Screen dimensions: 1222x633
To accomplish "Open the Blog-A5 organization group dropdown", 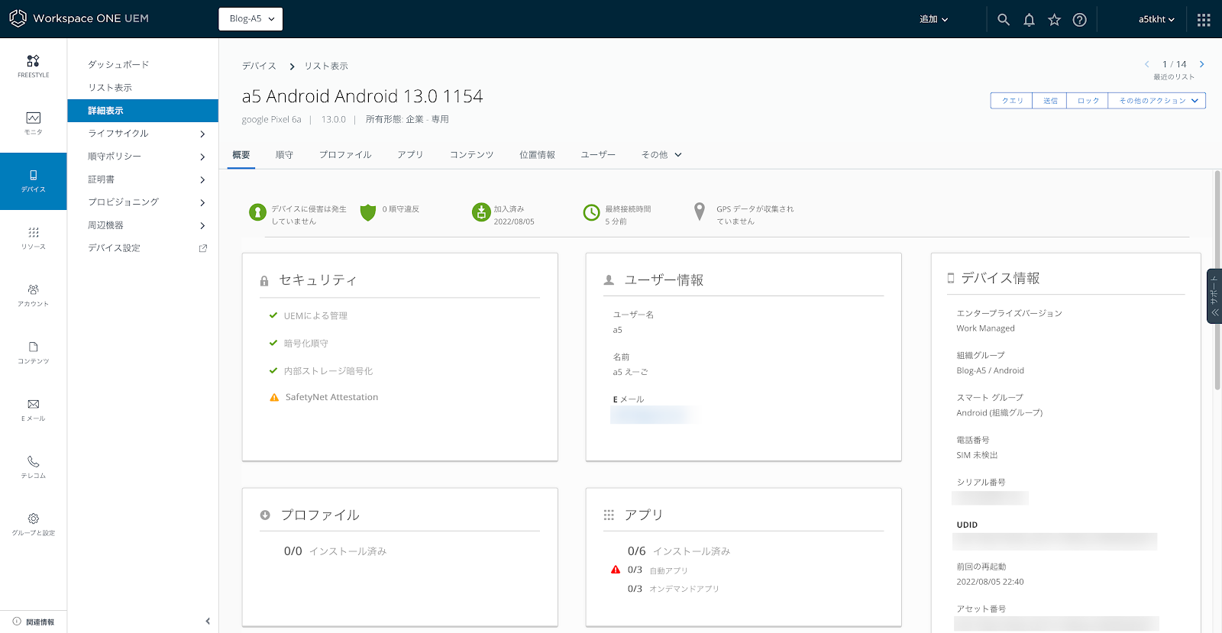I will click(251, 19).
